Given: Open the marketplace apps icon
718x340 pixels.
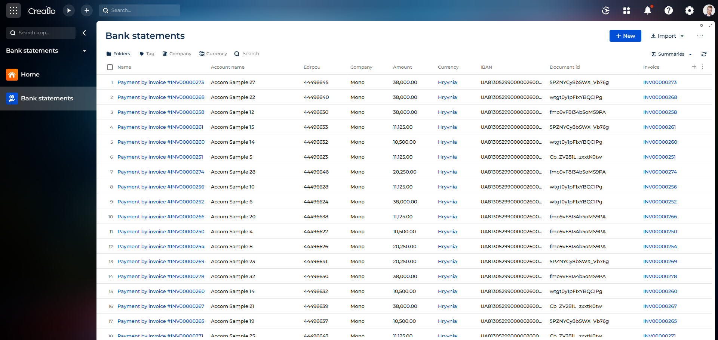Looking at the screenshot, I should coord(626,10).
